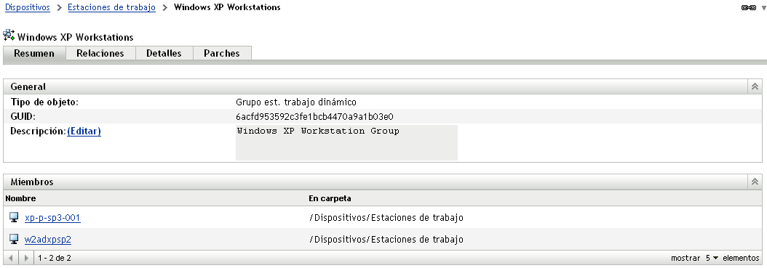Go to previous page of members
767x268 pixels.
click(x=11, y=258)
